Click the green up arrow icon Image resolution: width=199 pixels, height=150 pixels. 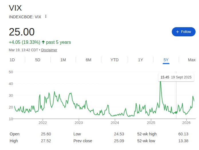point(43,42)
